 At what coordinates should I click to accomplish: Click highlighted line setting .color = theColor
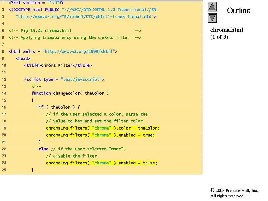pos(103,128)
